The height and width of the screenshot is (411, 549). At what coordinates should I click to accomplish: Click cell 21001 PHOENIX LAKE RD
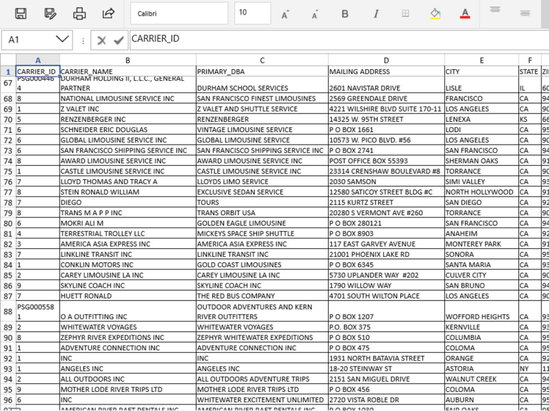(386, 254)
